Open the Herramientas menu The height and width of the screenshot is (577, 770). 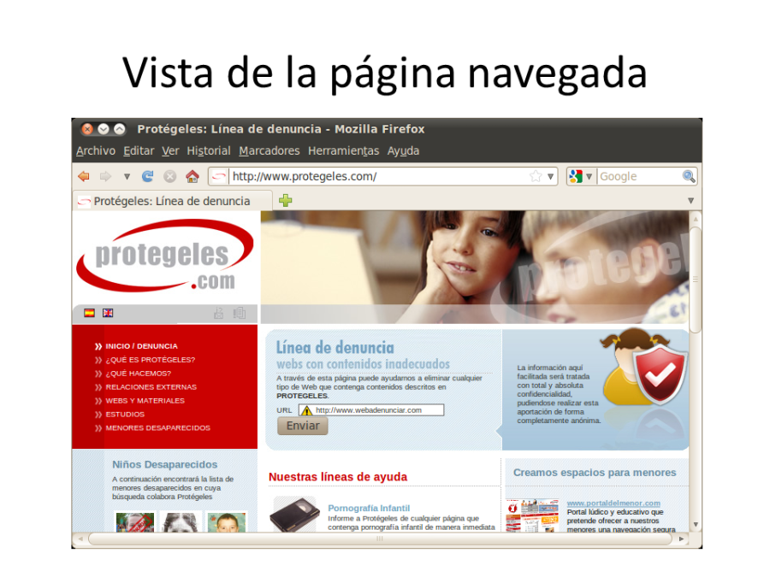tap(342, 150)
